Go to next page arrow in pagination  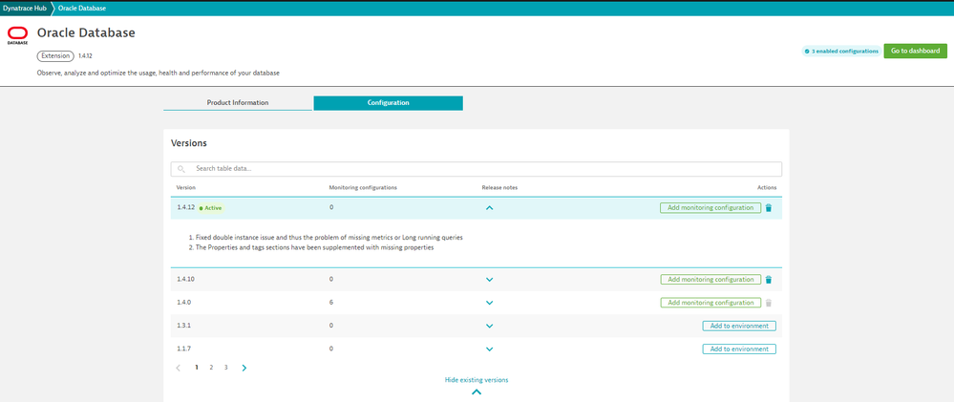pos(244,368)
